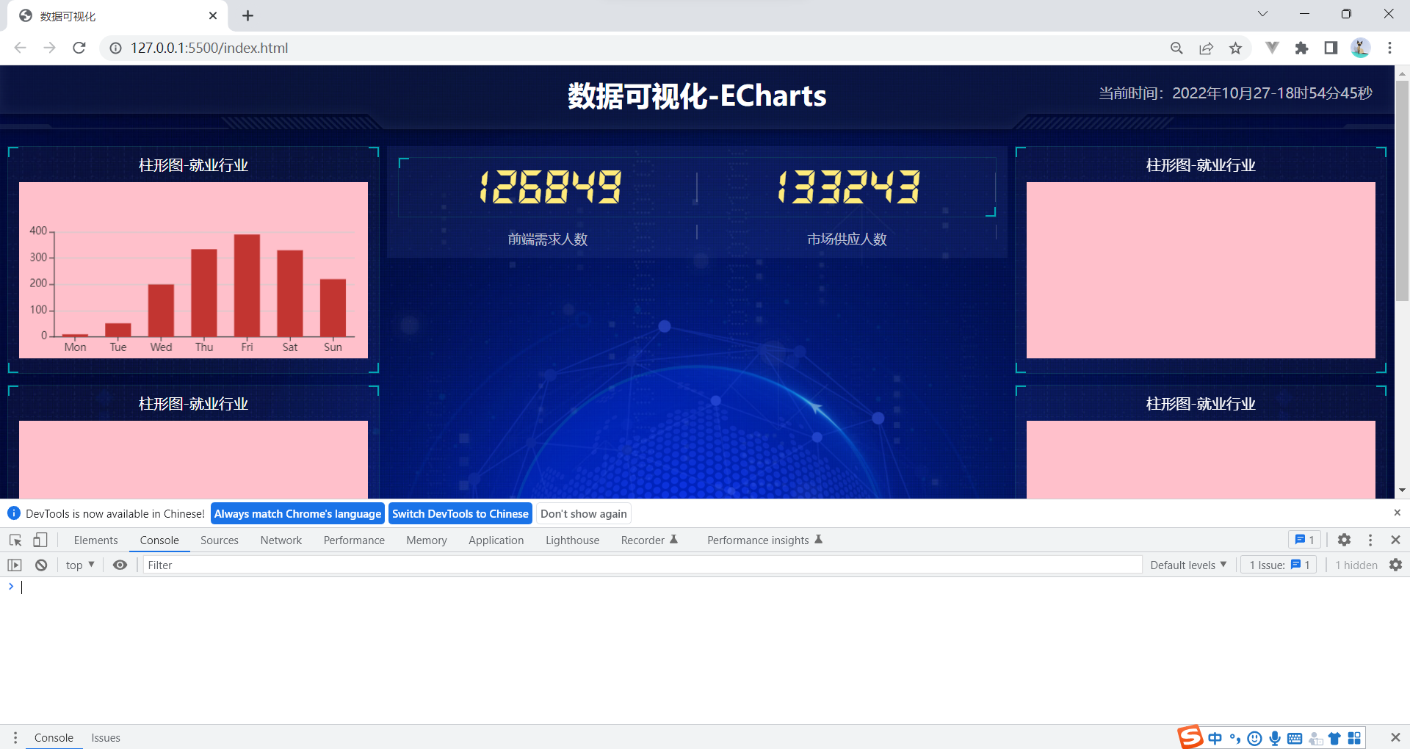
Task: Open the voice input microphone on Sogou toolbar
Action: (1275, 738)
